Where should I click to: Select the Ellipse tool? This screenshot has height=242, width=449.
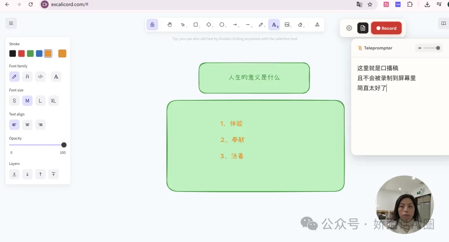click(222, 24)
